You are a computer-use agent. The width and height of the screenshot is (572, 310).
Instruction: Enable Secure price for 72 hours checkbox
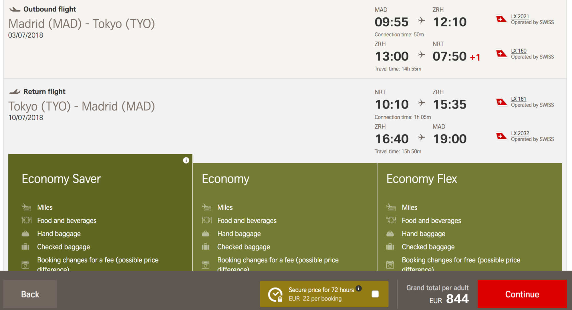click(375, 294)
